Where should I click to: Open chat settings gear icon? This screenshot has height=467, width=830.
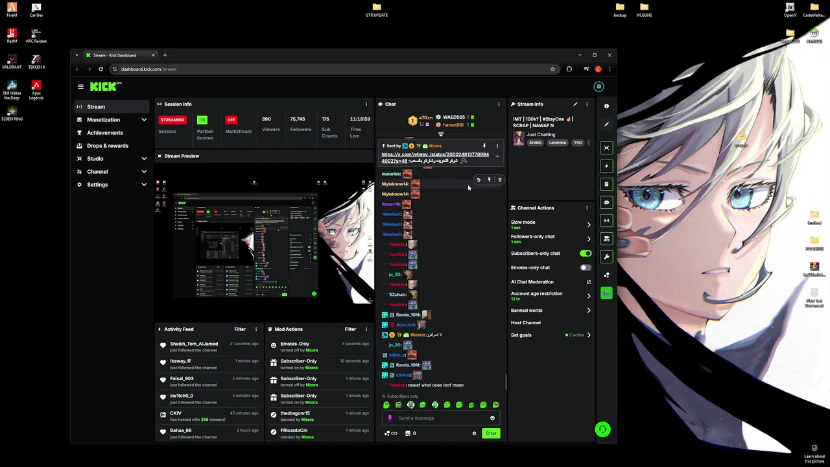[x=474, y=433]
